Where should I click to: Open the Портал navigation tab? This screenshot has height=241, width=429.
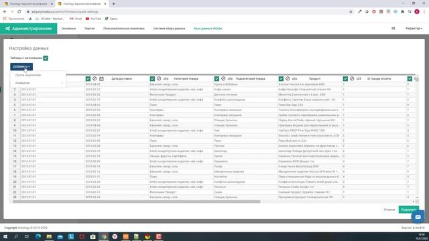pyautogui.click(x=89, y=28)
